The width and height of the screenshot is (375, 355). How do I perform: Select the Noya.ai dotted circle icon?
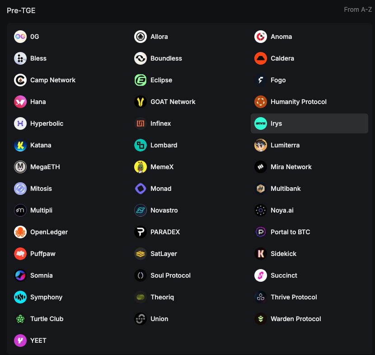tap(261, 210)
